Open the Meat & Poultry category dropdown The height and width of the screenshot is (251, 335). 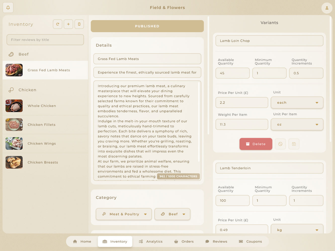click(124, 214)
